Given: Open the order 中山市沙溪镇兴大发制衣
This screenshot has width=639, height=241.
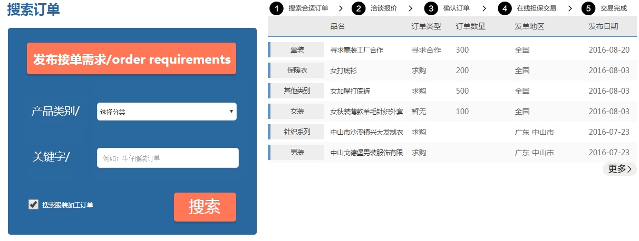Looking at the screenshot, I should tap(367, 132).
